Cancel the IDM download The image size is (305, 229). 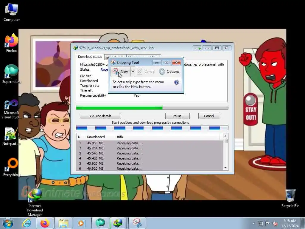tap(209, 116)
